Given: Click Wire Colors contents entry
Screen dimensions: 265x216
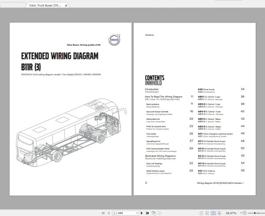Looking at the screenshot, I should point(151,134).
